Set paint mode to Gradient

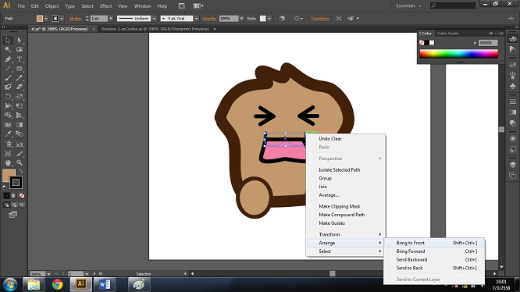[14, 195]
